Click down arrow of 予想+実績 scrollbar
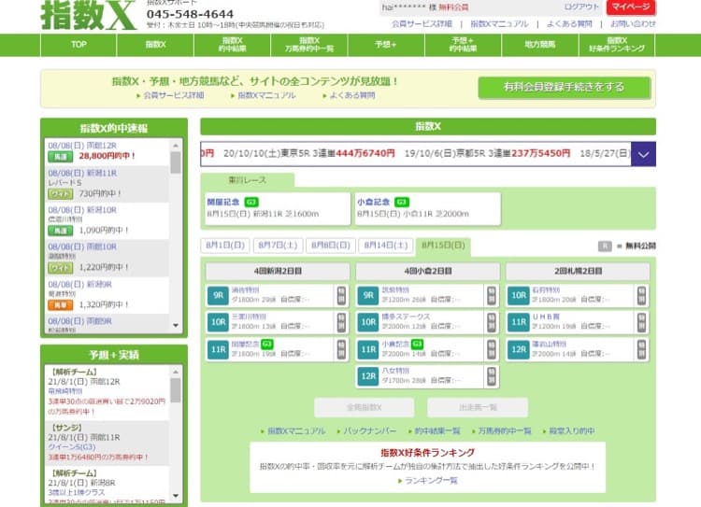This screenshot has width=701, height=507. pyautogui.click(x=176, y=496)
